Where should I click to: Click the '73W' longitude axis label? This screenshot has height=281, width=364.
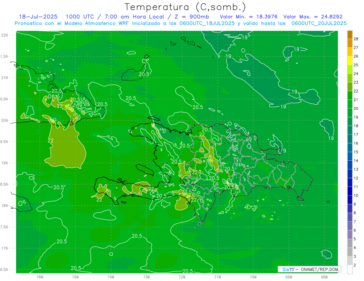click(x=147, y=277)
